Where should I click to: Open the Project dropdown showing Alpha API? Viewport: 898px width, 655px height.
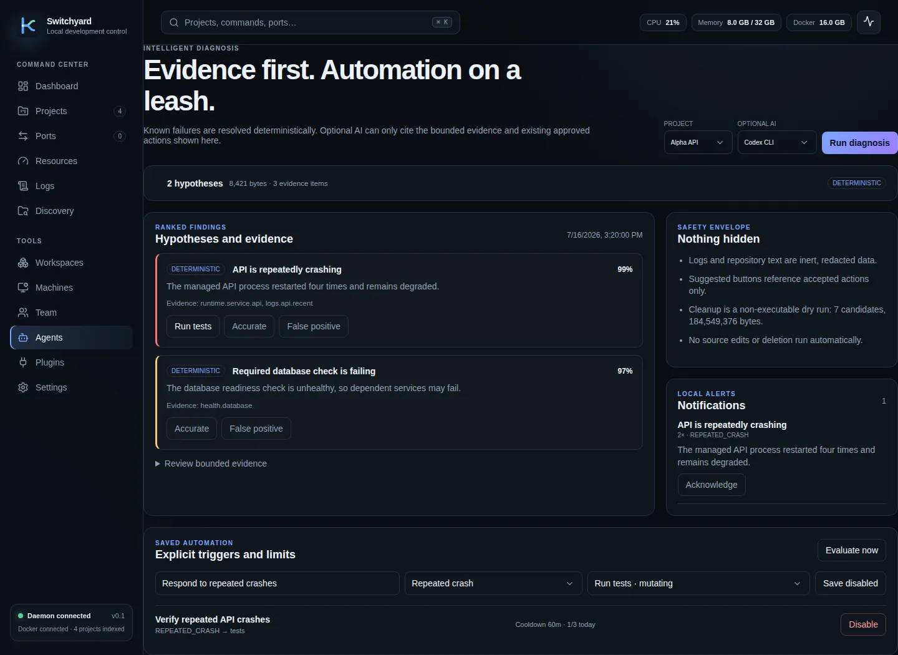click(x=698, y=142)
